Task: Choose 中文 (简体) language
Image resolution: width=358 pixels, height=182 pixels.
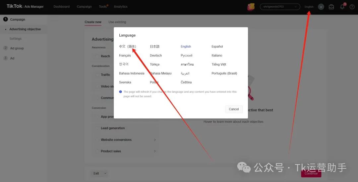Action: point(127,46)
